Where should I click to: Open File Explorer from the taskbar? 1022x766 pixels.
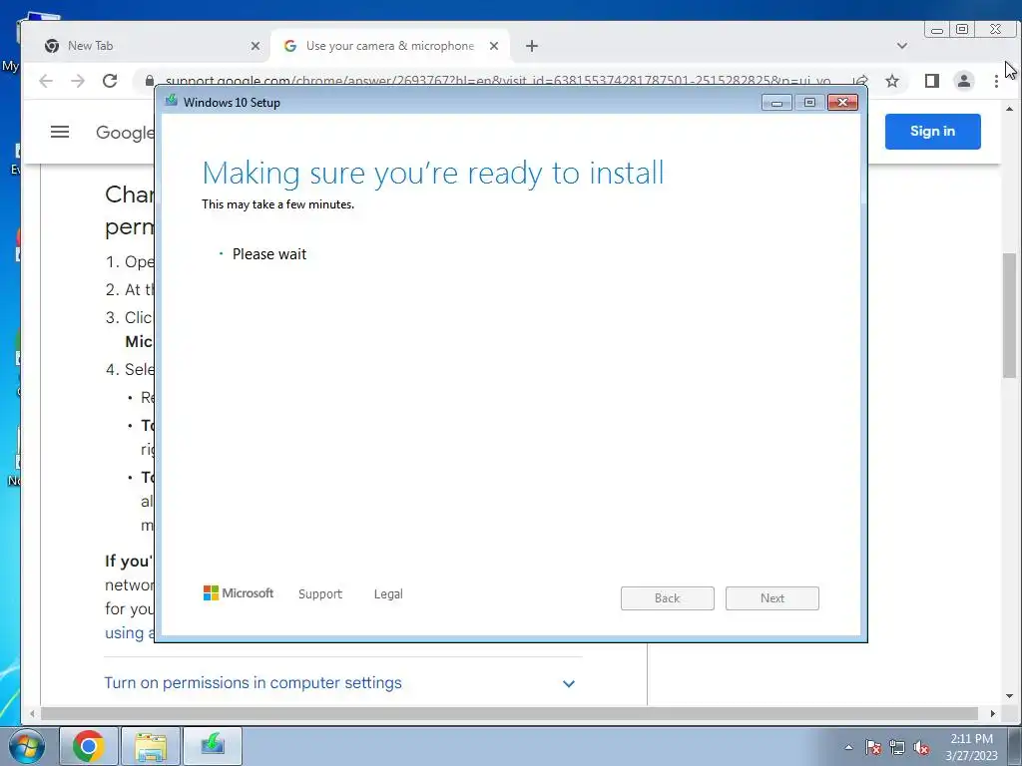coord(151,746)
